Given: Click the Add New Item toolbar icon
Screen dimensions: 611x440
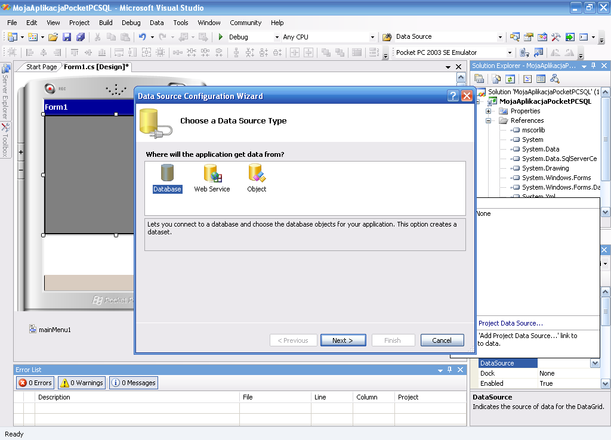Looking at the screenshot, I should point(33,37).
